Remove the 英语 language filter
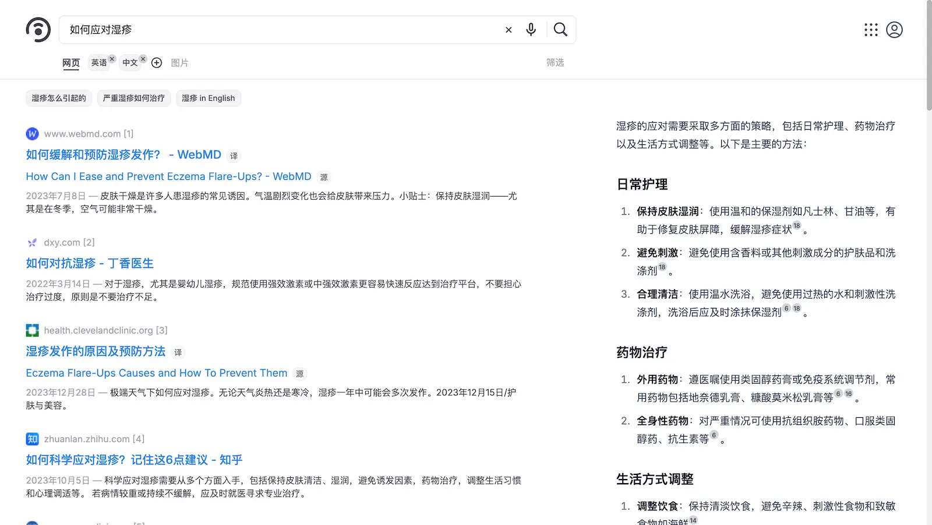Screen dimensions: 932x525 pos(112,59)
